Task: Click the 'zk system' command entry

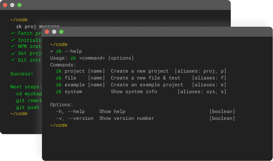Action: tap(69, 91)
